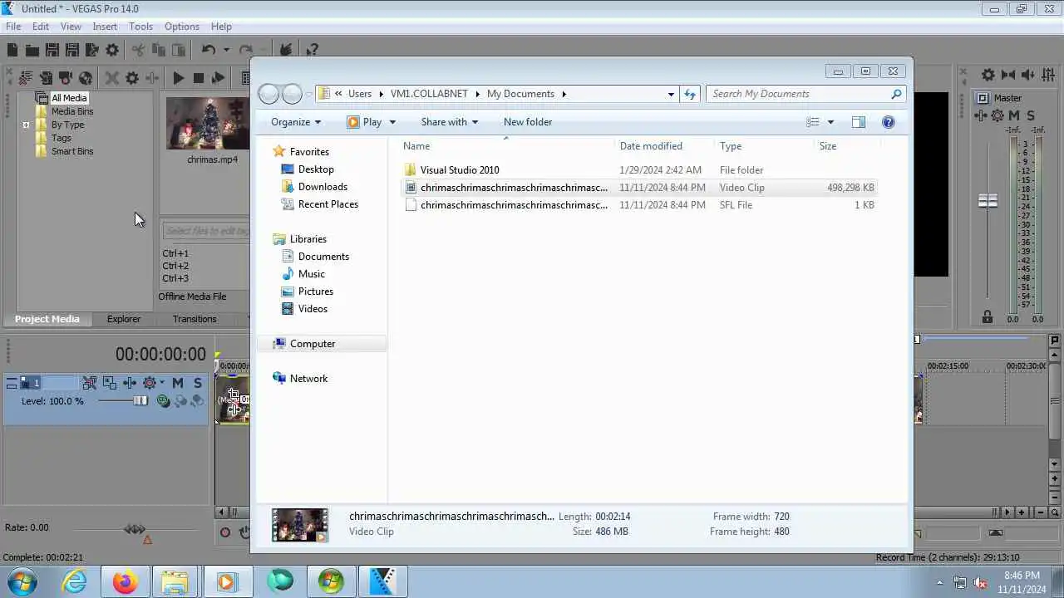
Task: Click the Help icon in Explorer window
Action: tap(888, 122)
